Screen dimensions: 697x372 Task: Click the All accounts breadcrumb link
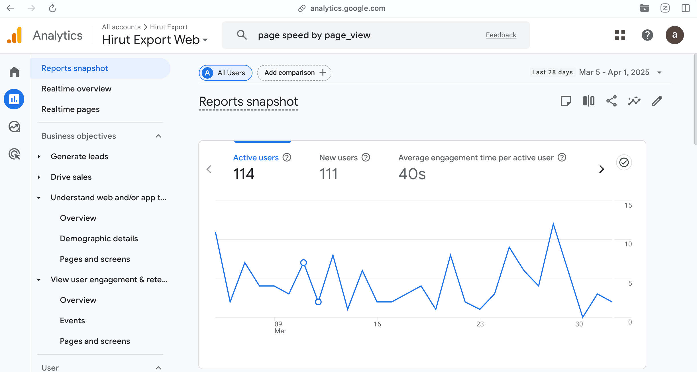point(121,27)
